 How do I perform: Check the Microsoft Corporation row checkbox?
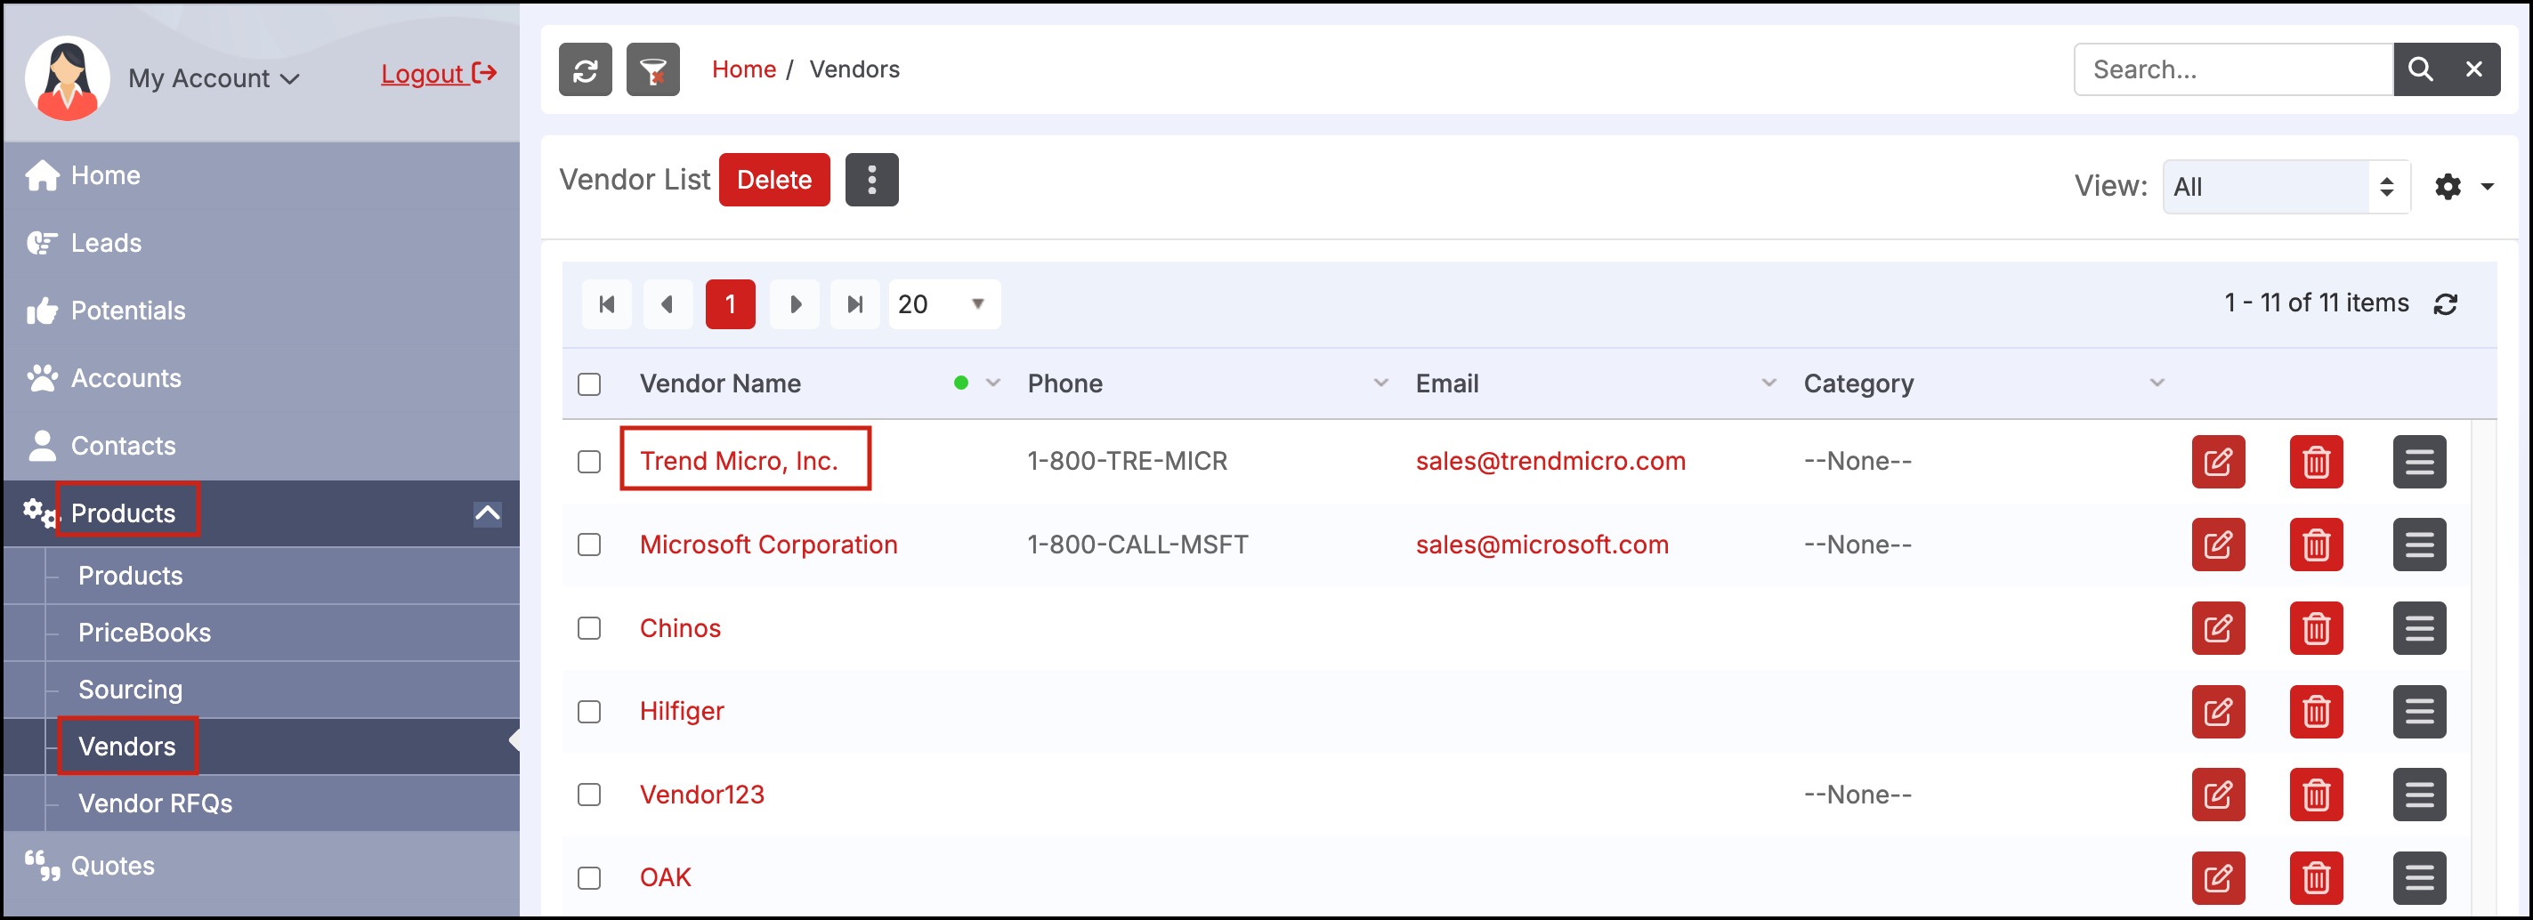point(589,545)
